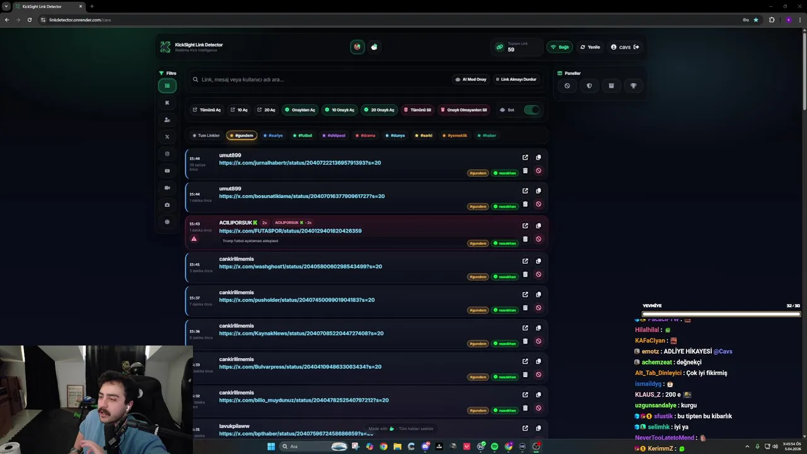
Task: Open File Explorer from the taskbar
Action: click(x=397, y=446)
